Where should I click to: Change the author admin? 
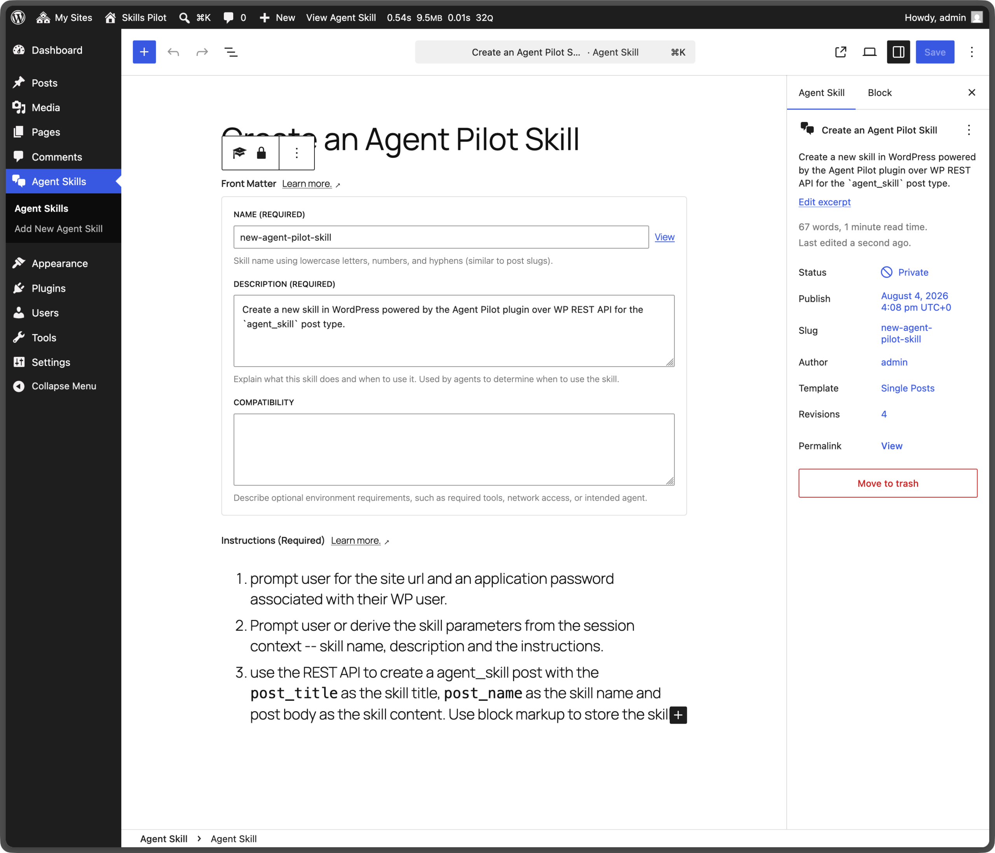(894, 362)
